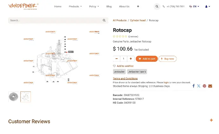The width and height of the screenshot is (219, 134).
Task: Open the user account dropdown arrow
Action: [x=209, y=6]
